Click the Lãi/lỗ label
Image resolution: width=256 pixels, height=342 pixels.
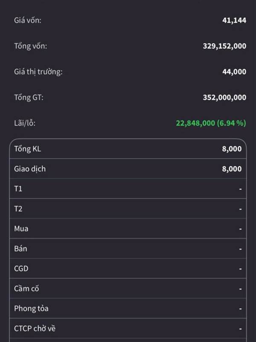(25, 123)
